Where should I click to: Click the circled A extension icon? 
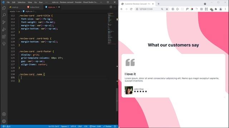coord(173,9)
